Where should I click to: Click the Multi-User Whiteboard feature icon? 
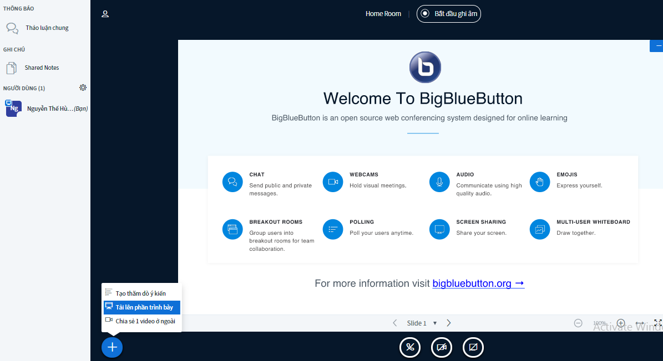[539, 229]
